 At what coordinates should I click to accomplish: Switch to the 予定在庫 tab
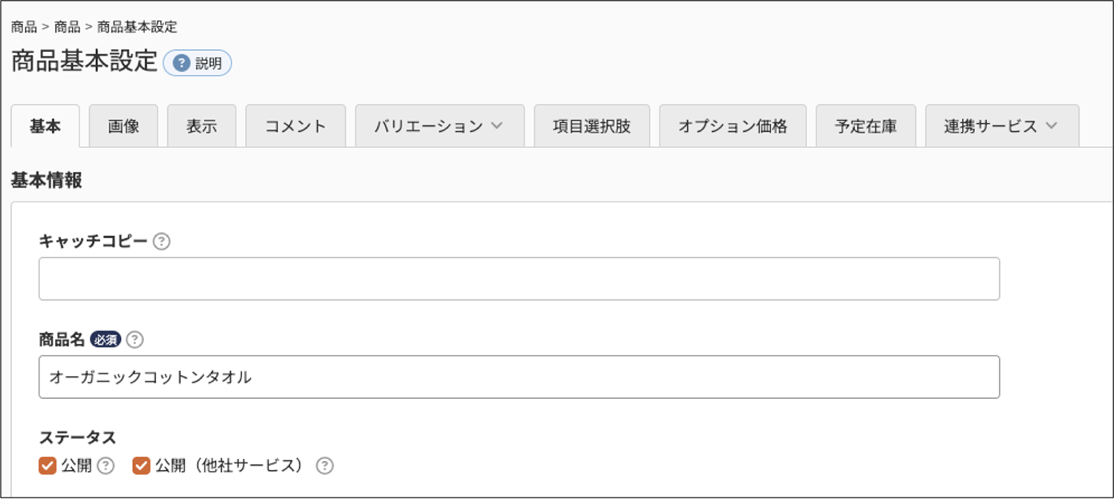866,126
